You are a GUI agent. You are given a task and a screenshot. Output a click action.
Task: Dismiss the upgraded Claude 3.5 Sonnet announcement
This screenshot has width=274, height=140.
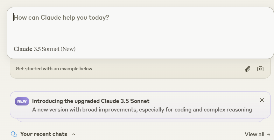262,100
